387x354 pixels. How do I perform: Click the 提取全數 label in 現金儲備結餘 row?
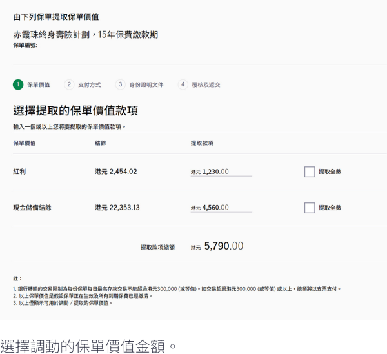[330, 208]
